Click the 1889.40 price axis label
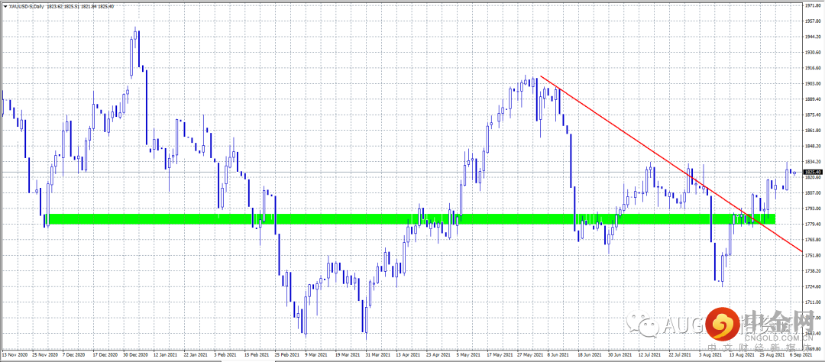Image resolution: width=825 pixels, height=362 pixels. (814, 99)
